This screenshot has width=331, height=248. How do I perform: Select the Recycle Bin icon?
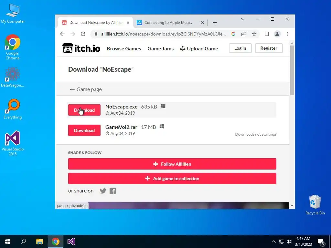pyautogui.click(x=315, y=205)
